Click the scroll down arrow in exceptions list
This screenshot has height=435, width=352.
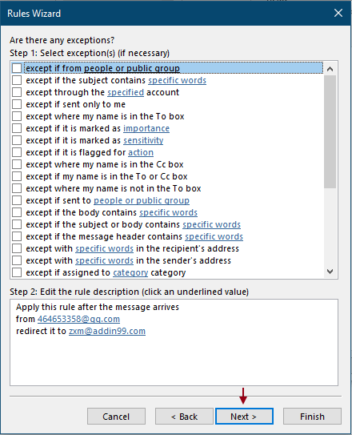click(x=330, y=272)
